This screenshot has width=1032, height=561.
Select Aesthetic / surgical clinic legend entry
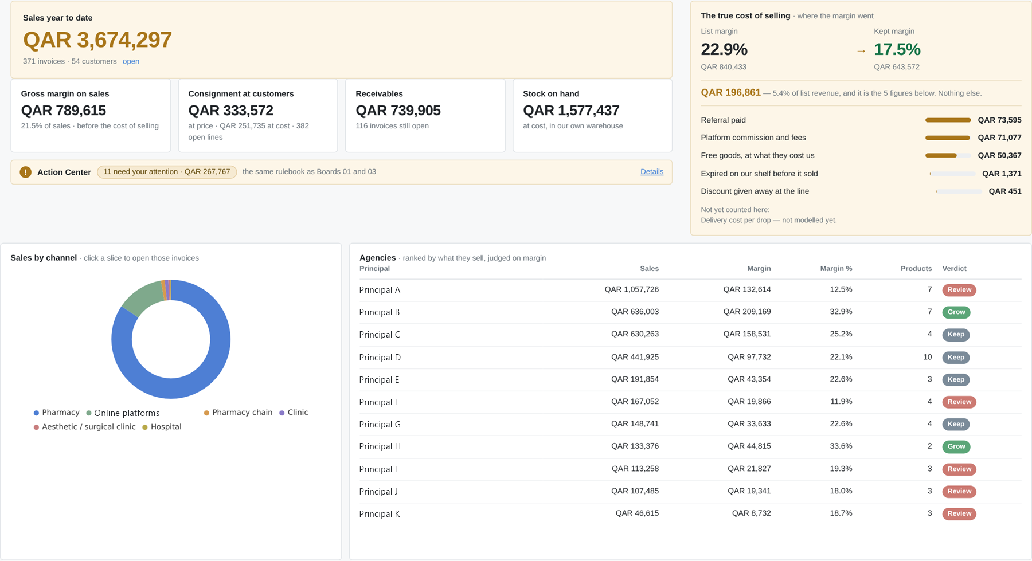click(85, 427)
